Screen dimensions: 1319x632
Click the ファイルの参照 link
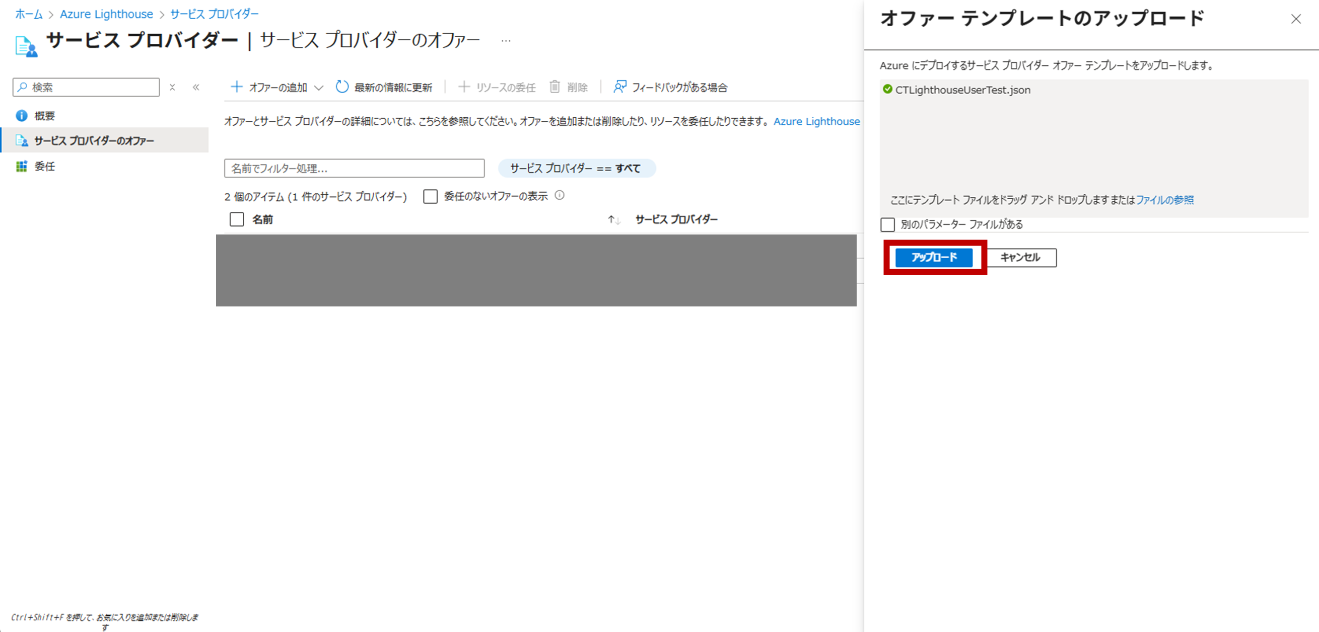tap(1164, 200)
